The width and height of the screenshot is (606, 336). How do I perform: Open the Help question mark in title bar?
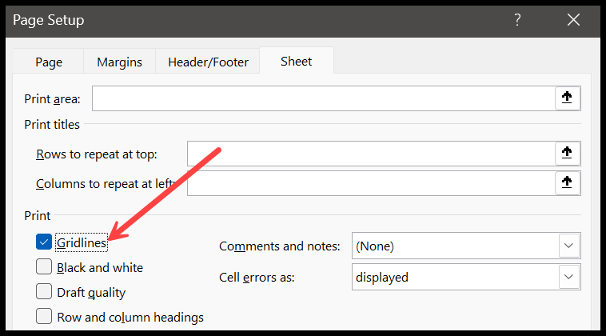click(517, 20)
